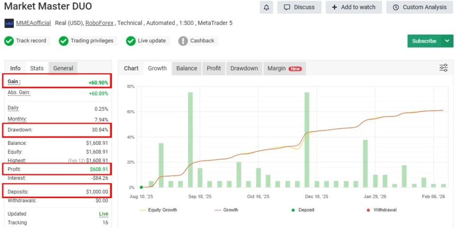Click the Tracking value 16
Screen dimensions: 456x231
(105, 223)
